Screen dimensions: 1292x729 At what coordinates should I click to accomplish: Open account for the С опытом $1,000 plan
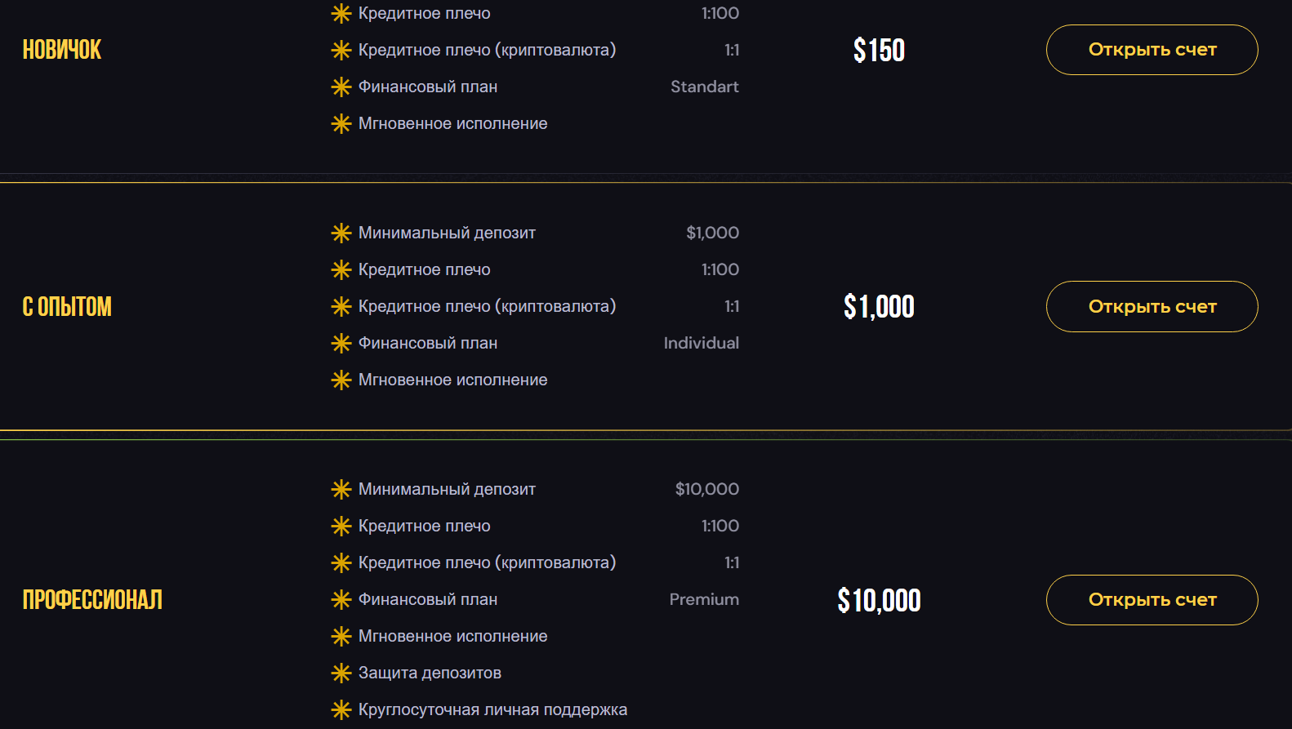tap(1152, 306)
